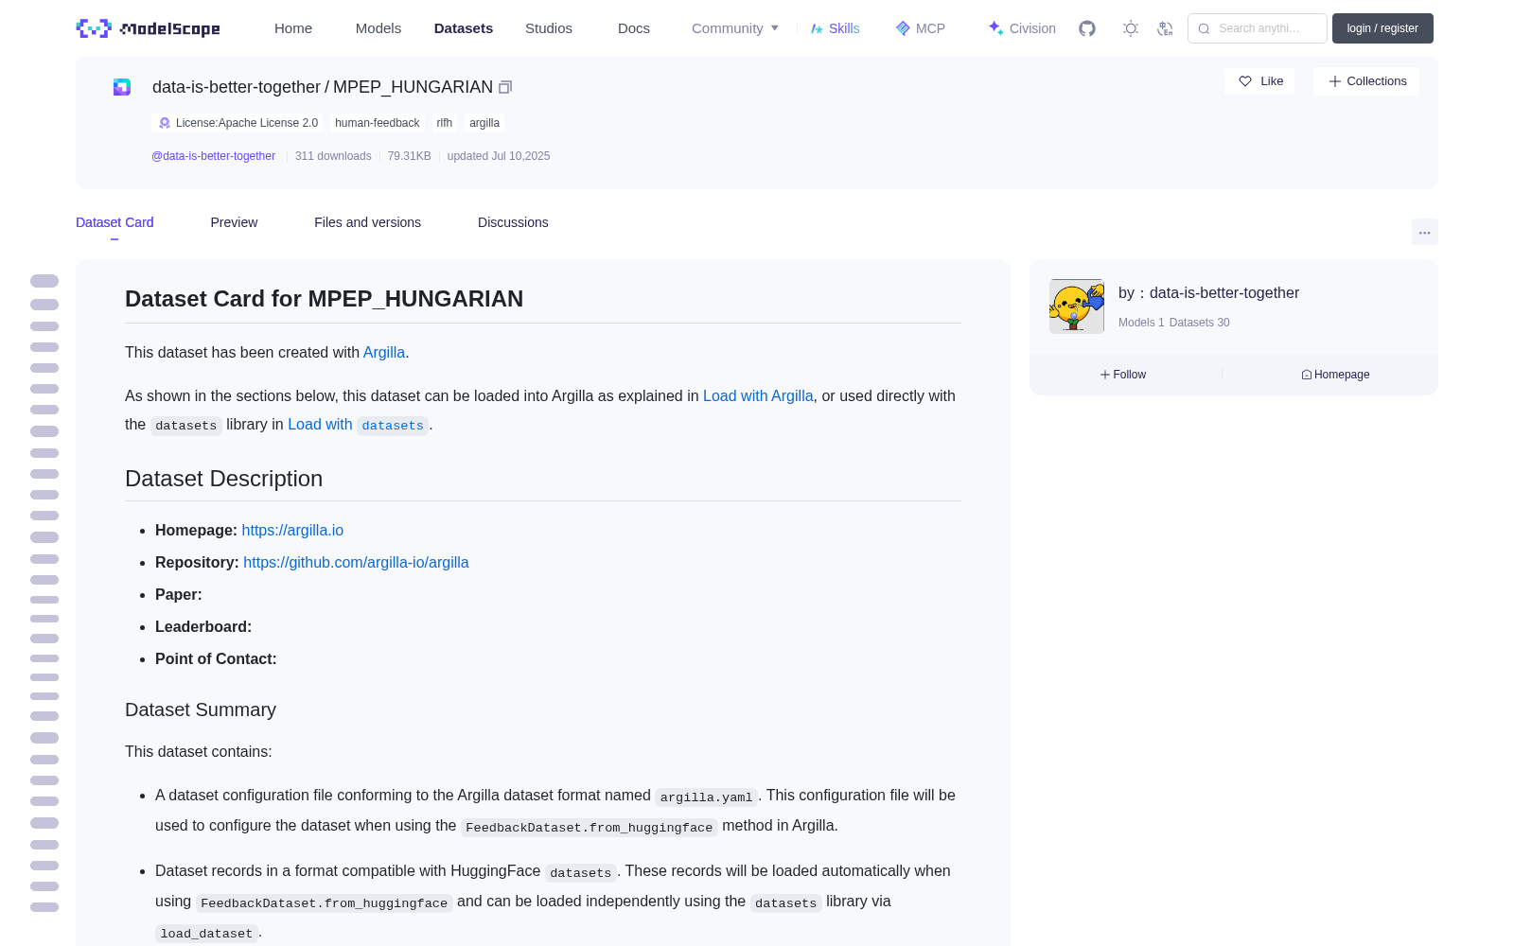The height and width of the screenshot is (946, 1514).
Task: Follow data-is-better-together
Action: point(1123,375)
